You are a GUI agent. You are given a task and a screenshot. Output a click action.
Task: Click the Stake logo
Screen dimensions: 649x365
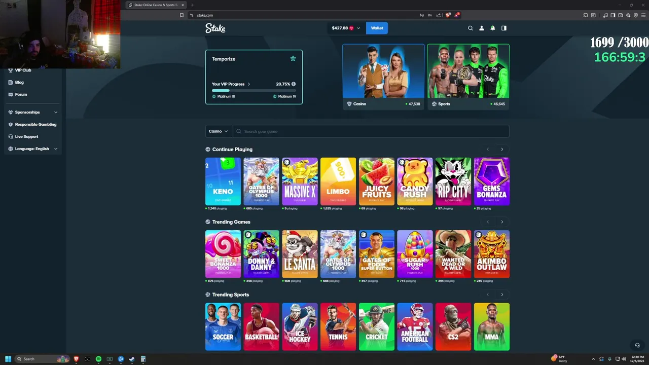point(215,28)
